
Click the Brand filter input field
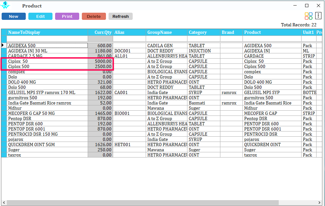(x=231, y=39)
